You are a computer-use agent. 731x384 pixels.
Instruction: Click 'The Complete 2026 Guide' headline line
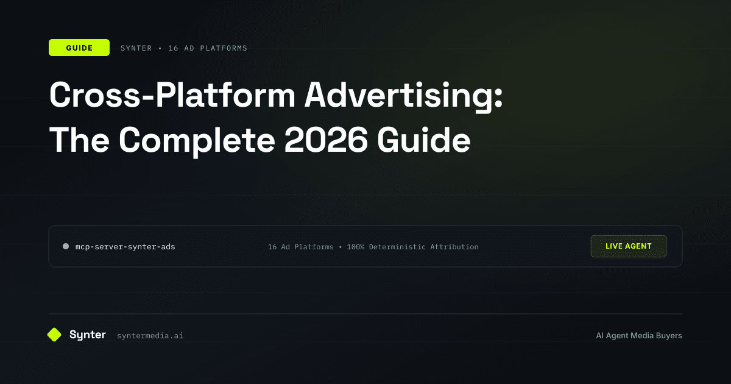pyautogui.click(x=260, y=140)
